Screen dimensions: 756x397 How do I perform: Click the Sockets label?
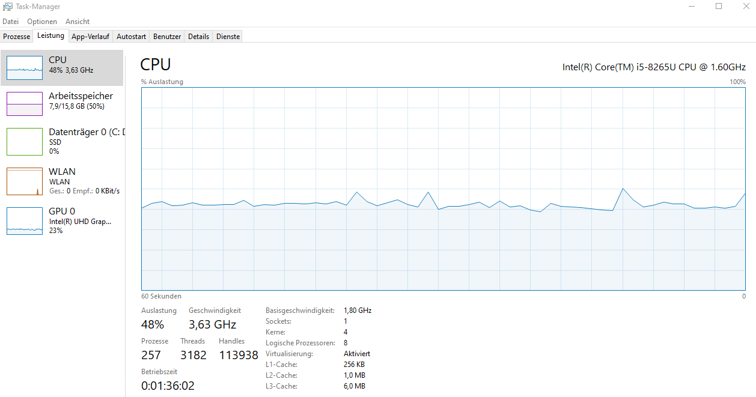(277, 321)
